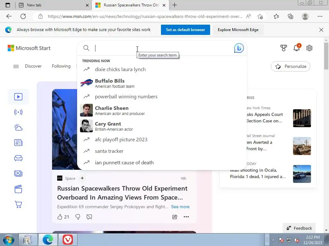Go back with the browser back arrow
This screenshot has width=329, height=246.
click(9, 16)
